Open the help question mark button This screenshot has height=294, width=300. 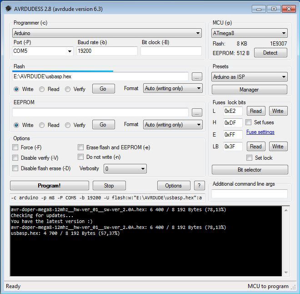click(x=199, y=185)
